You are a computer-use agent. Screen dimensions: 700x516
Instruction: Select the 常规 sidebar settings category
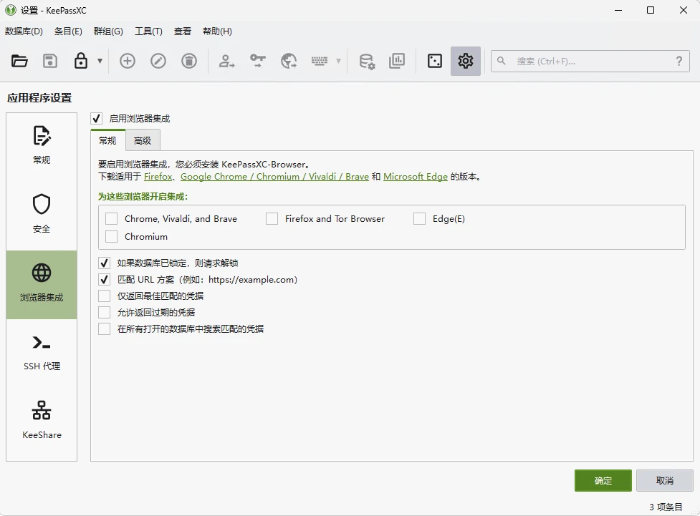(42, 147)
